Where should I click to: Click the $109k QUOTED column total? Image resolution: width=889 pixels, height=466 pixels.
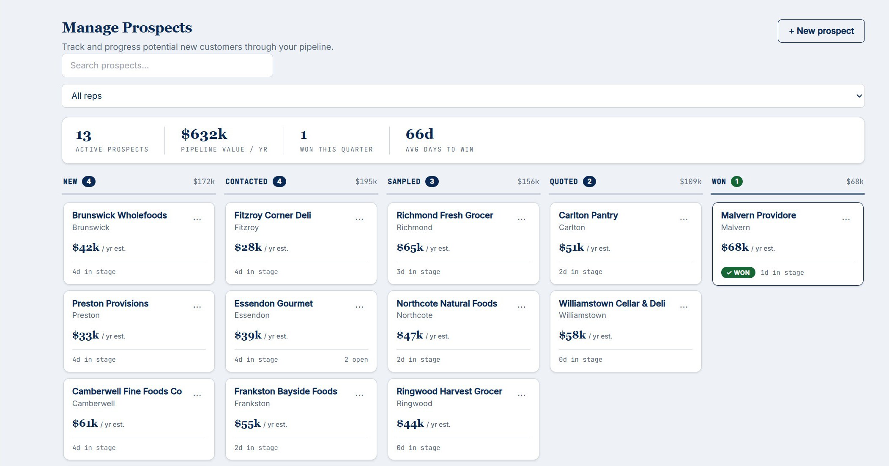click(690, 182)
